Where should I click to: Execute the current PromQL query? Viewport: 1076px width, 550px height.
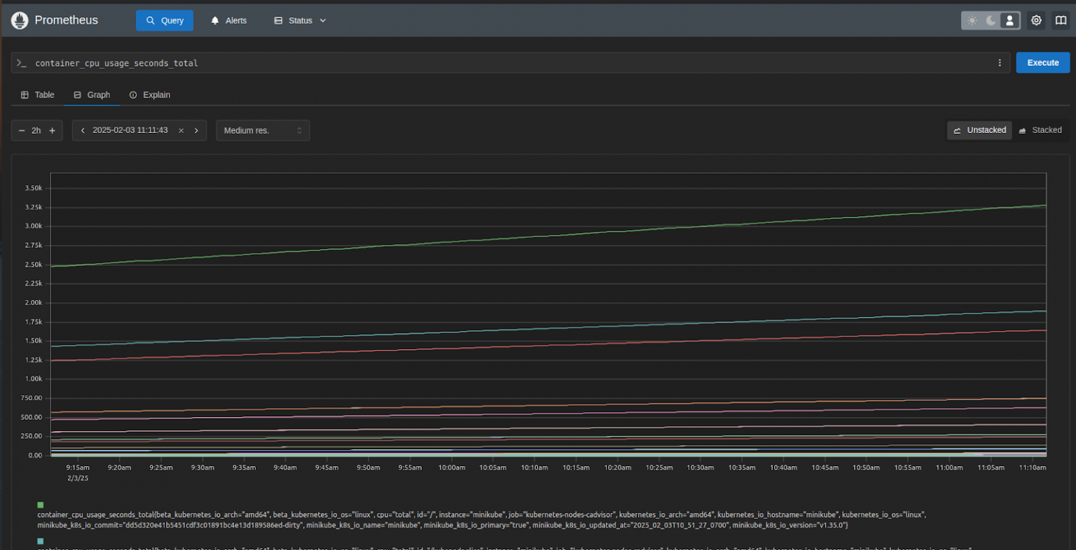coord(1042,62)
